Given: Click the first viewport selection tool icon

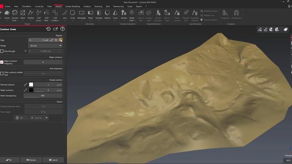Looking at the screenshot, I should (x=260, y=30).
